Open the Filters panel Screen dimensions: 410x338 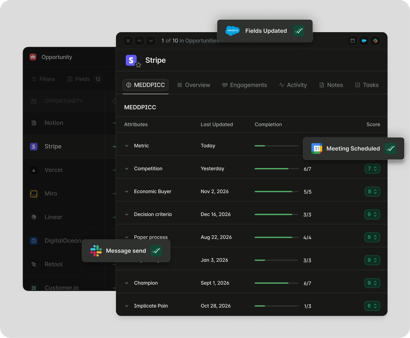[43, 79]
